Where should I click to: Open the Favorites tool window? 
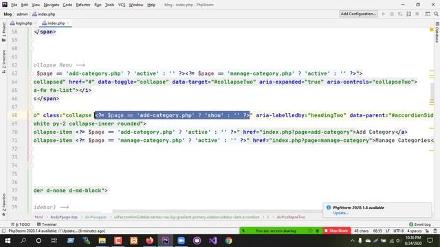pyautogui.click(x=3, y=204)
